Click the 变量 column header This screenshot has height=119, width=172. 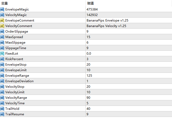(5, 3)
